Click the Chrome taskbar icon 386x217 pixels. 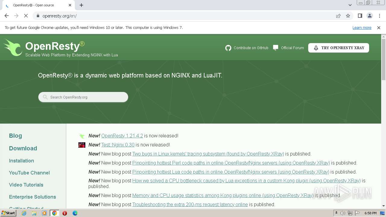(x=55, y=213)
